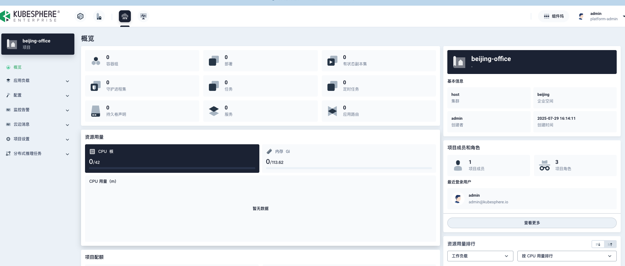The height and width of the screenshot is (266, 625).
Task: Open the 工作负载 dropdown
Action: pos(480,256)
